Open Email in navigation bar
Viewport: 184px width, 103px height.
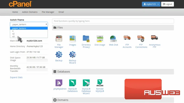point(61,12)
